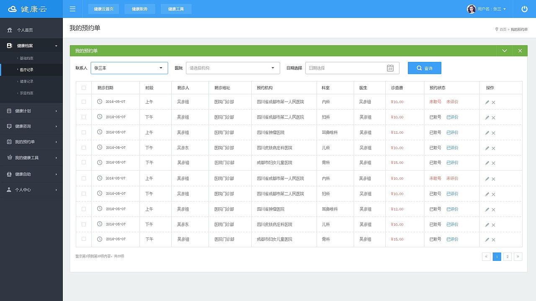Check the first 妇科 row checkbox
This screenshot has width=536, height=301.
click(84, 117)
